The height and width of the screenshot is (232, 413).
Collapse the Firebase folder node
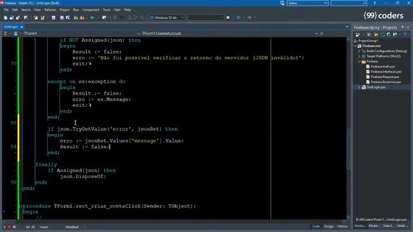tap(359, 62)
